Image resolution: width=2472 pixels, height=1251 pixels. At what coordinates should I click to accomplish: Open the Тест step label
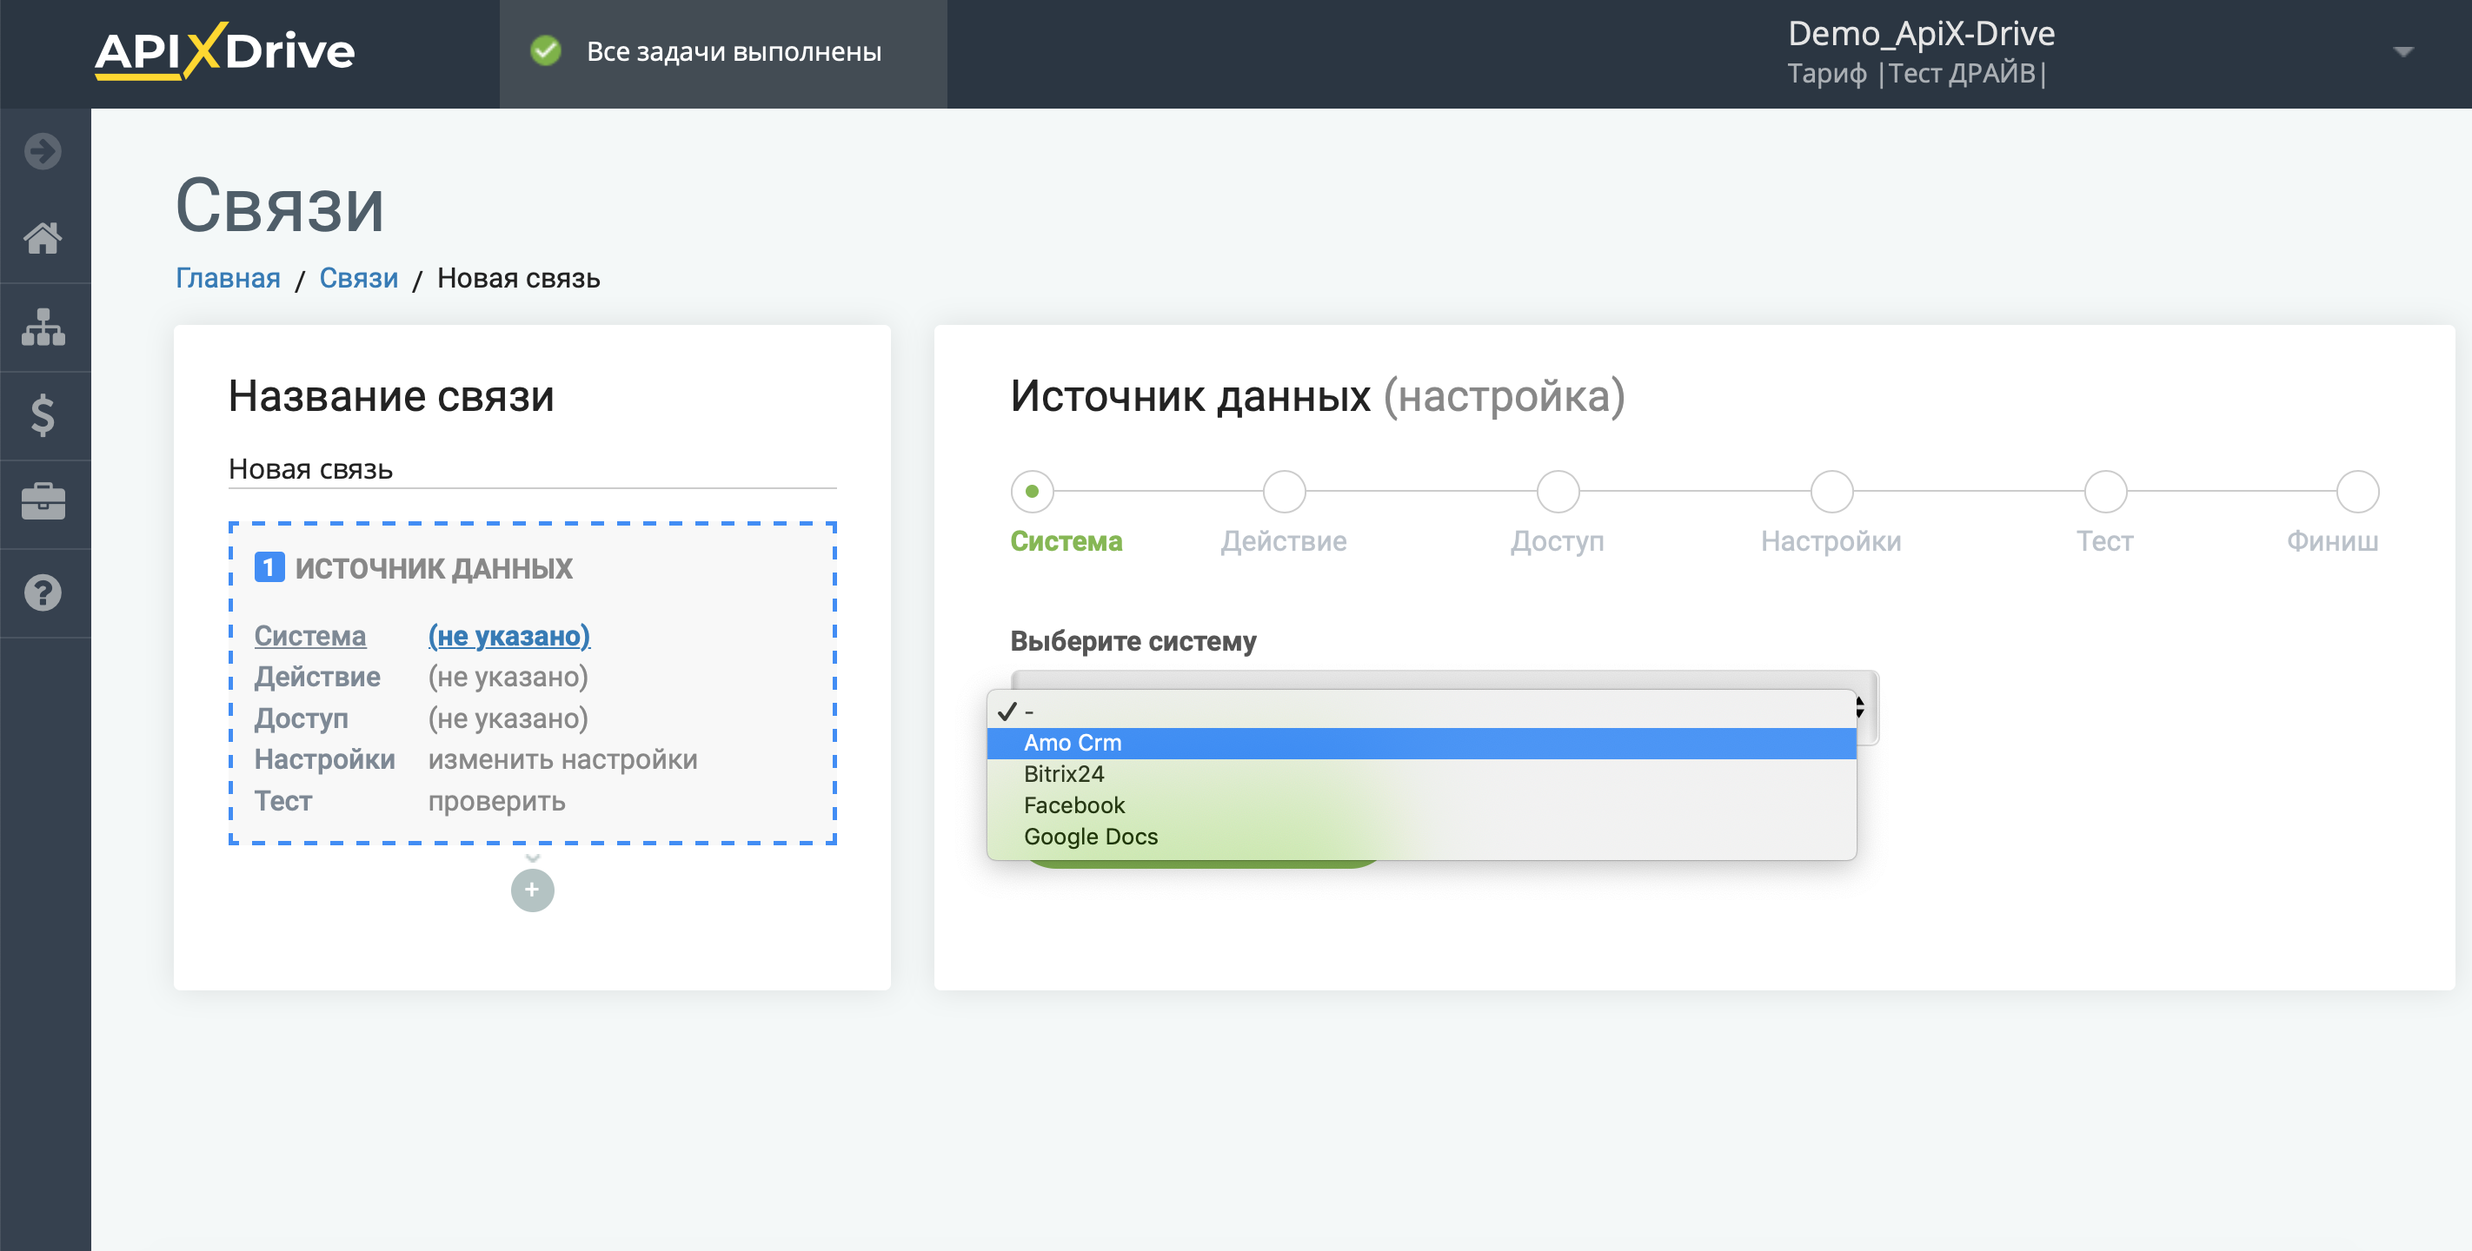pyautogui.click(x=2105, y=541)
